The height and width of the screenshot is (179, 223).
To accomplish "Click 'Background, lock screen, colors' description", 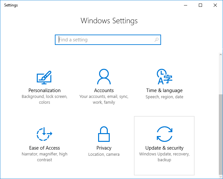I will pyautogui.click(x=45, y=100).
